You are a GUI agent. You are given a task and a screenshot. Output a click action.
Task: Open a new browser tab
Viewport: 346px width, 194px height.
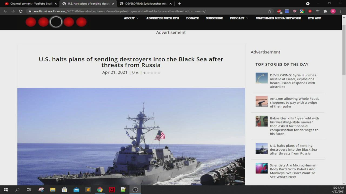[x=180, y=4]
